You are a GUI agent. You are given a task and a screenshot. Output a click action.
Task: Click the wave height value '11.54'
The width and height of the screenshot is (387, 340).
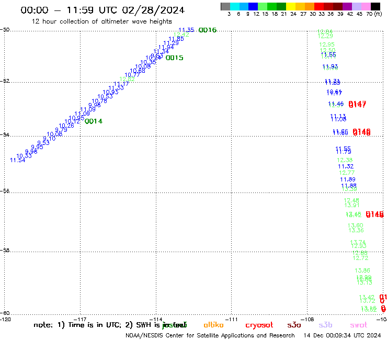pyautogui.click(x=18, y=160)
